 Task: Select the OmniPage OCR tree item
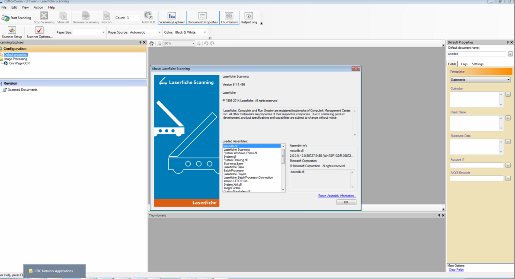click(19, 63)
